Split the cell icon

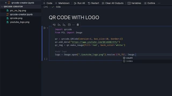coord(69,25)
